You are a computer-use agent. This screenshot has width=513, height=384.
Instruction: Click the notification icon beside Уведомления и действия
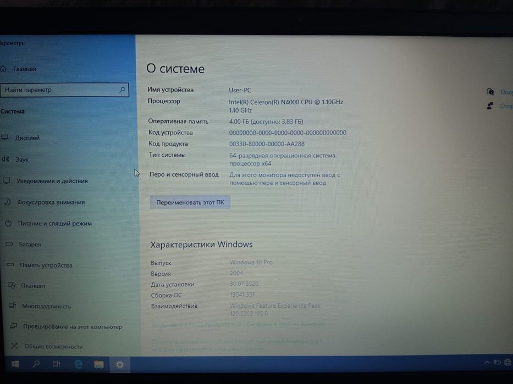(7, 180)
